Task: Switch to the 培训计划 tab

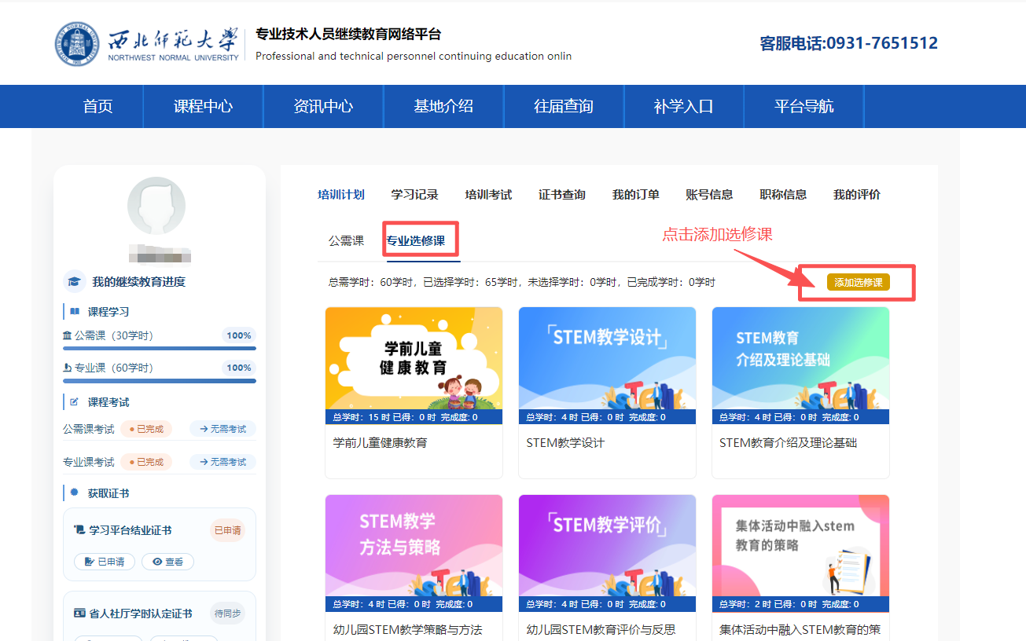Action: click(x=341, y=195)
